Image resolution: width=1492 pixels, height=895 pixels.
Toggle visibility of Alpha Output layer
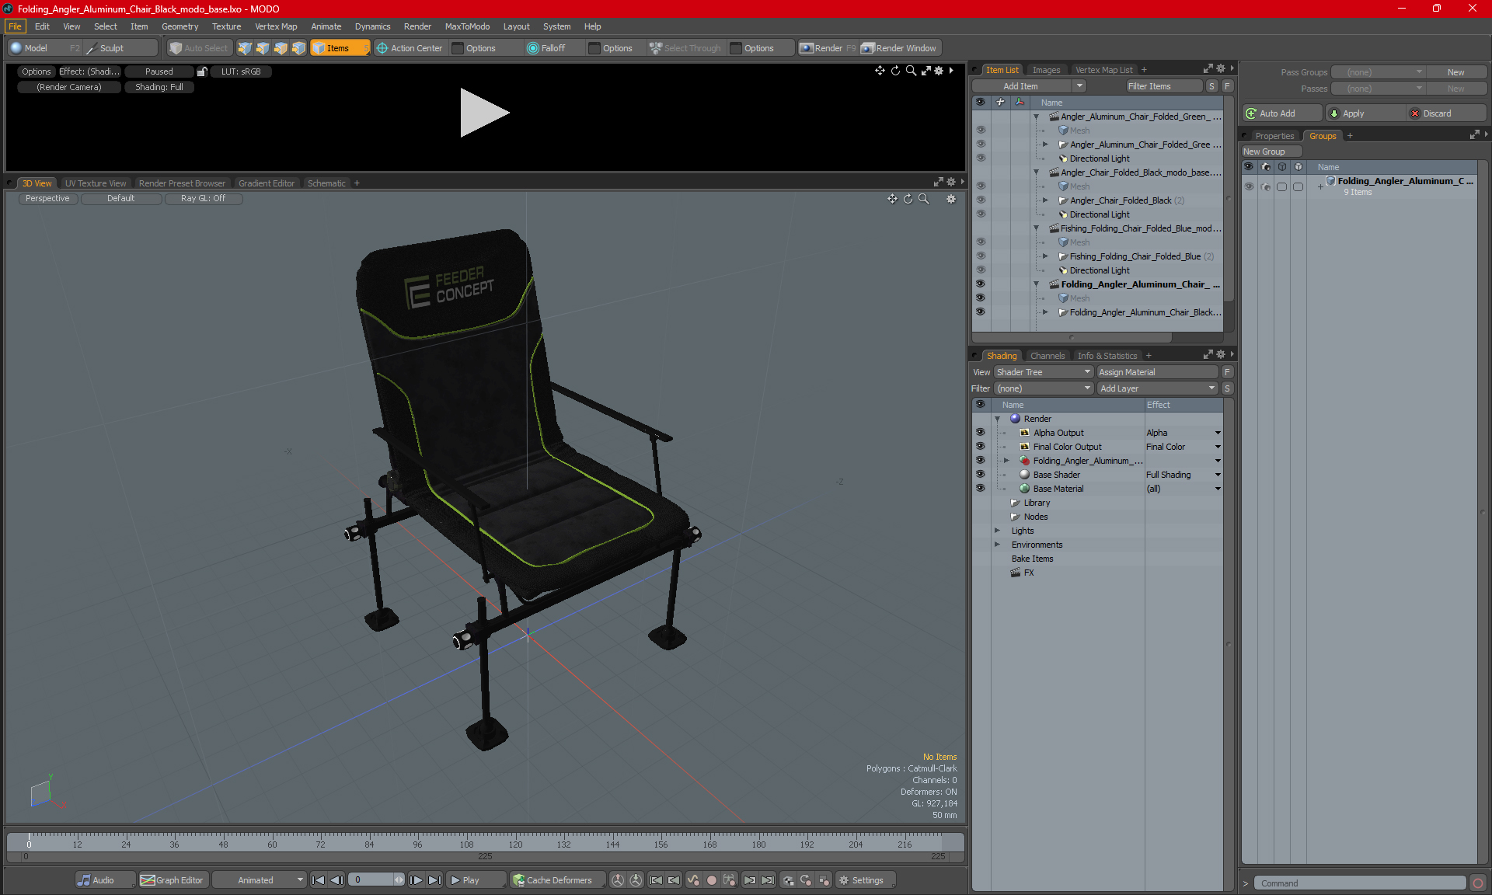point(981,433)
